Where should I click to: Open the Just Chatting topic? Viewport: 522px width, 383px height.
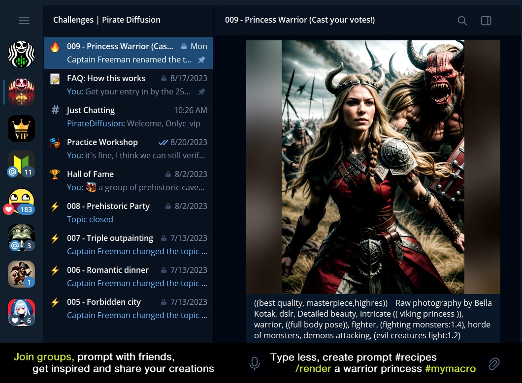[x=129, y=117]
